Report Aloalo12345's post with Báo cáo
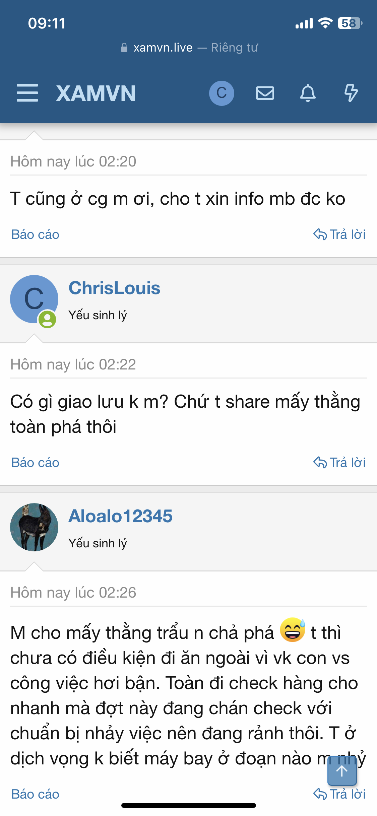Screen dimensions: 377x816 pos(35,794)
